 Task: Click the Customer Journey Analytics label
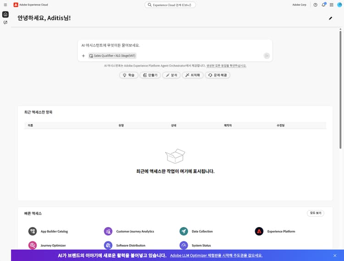[x=135, y=231]
